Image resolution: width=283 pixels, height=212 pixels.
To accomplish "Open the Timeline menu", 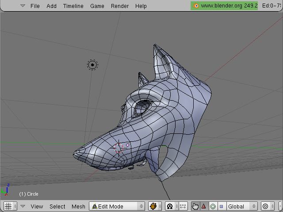I will coord(73,6).
